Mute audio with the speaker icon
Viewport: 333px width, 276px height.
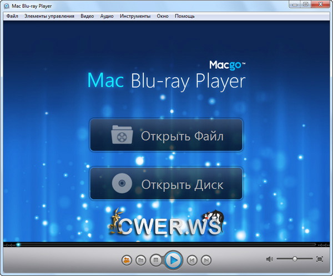[x=269, y=259]
